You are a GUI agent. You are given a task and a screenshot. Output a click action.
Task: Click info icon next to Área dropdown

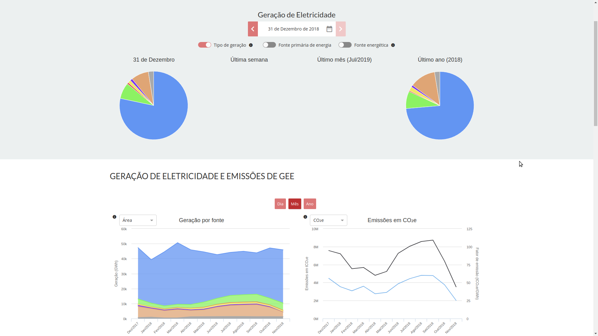[x=114, y=217]
